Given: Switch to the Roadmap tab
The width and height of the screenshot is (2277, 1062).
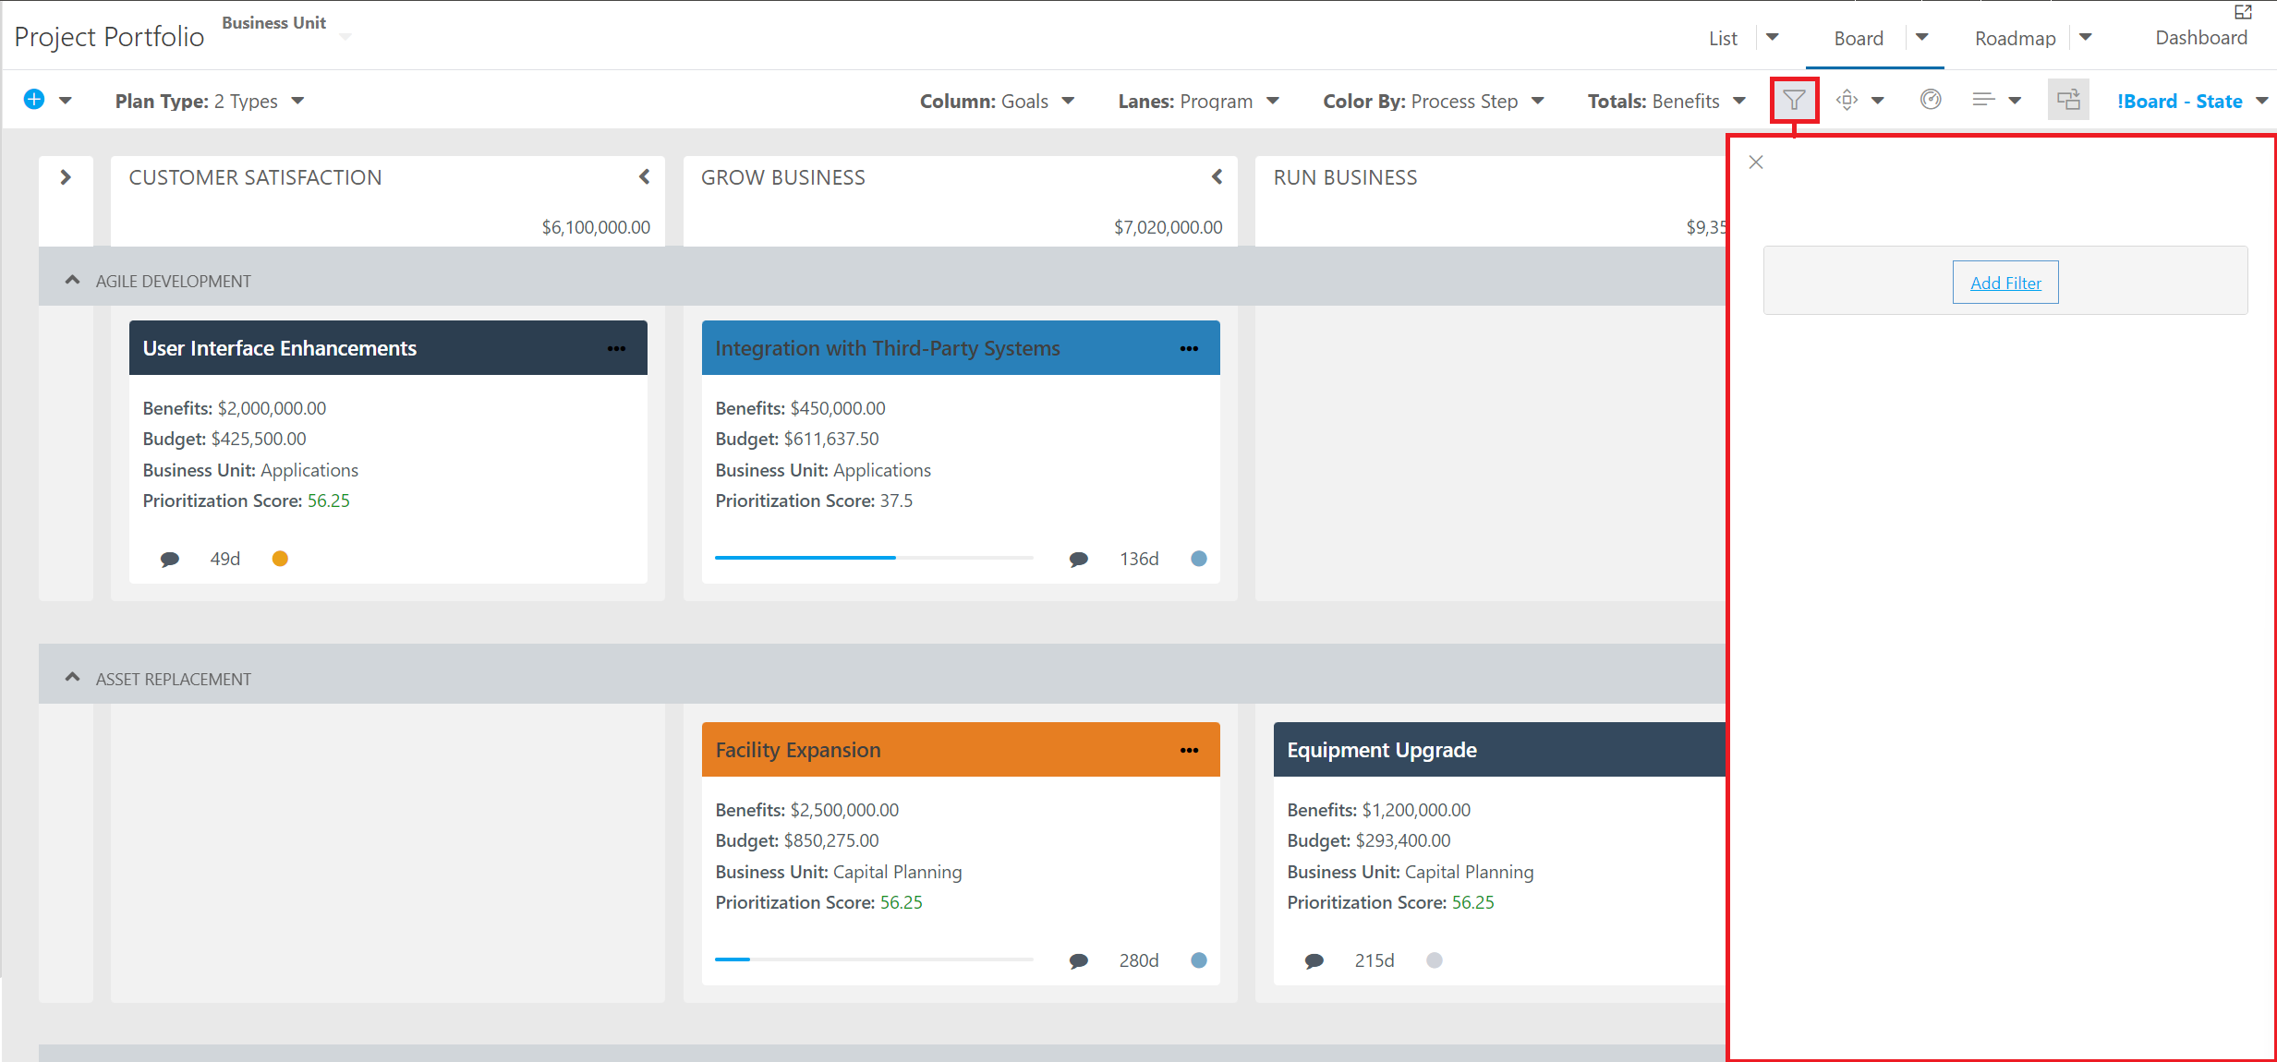Looking at the screenshot, I should tap(2016, 38).
